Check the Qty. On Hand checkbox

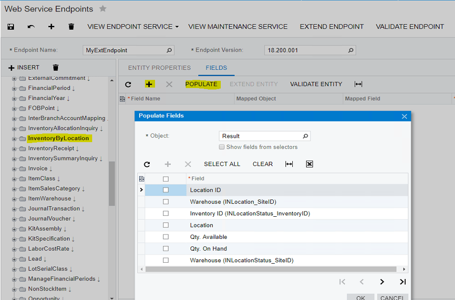click(x=166, y=248)
